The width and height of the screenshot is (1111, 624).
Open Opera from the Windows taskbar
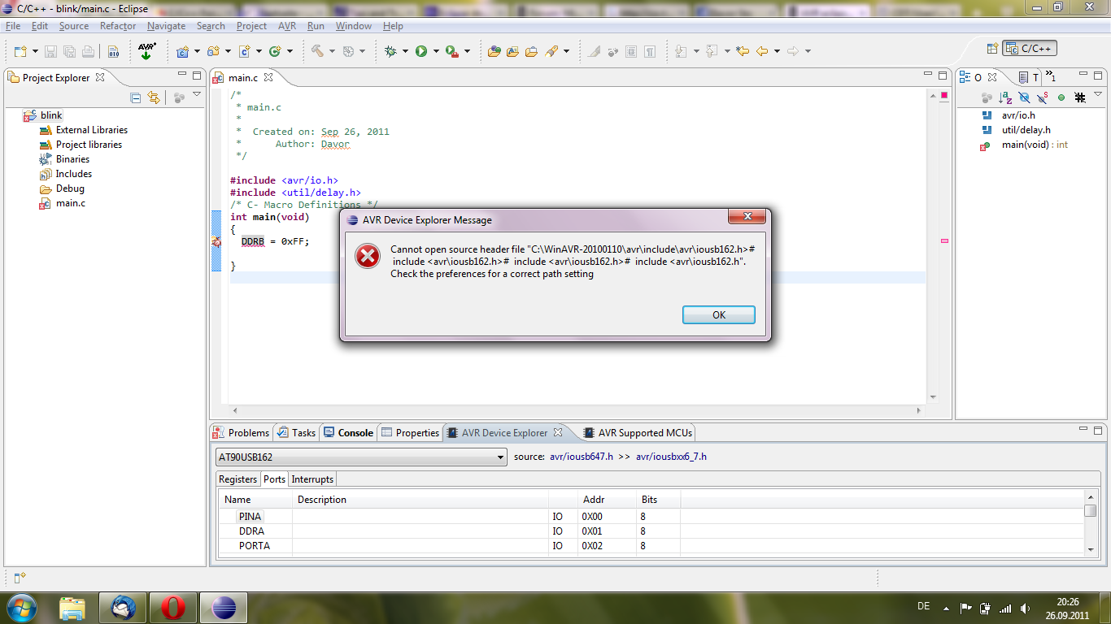[172, 608]
